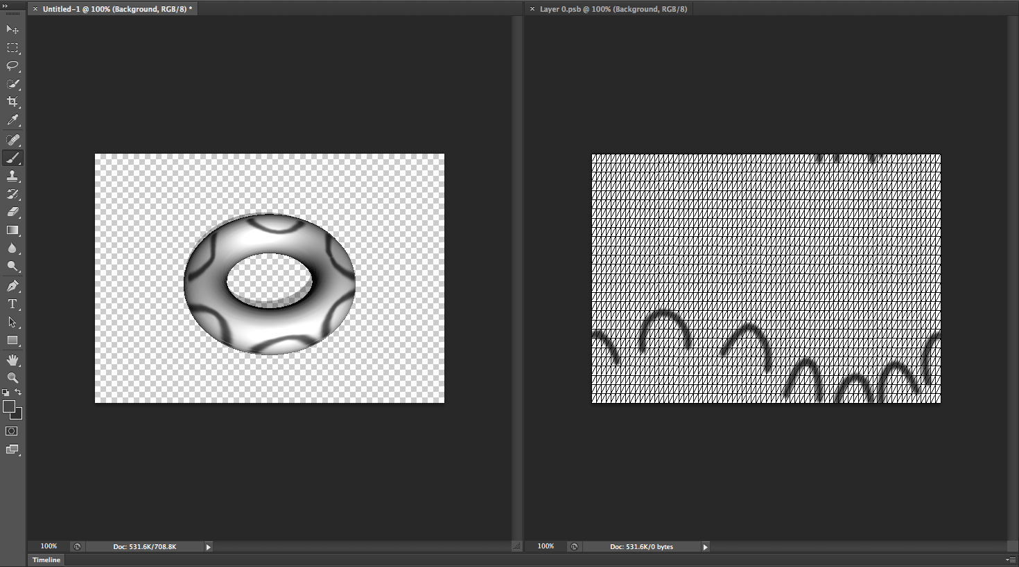Select the Move tool
Image resolution: width=1019 pixels, height=567 pixels.
[12, 29]
